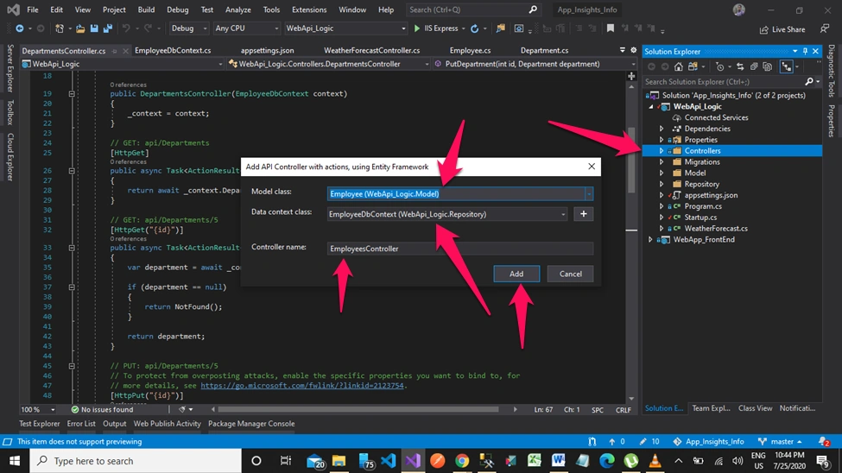The image size is (842, 473).
Task: Switch to the Team Explorer panel tab
Action: pyautogui.click(x=711, y=408)
